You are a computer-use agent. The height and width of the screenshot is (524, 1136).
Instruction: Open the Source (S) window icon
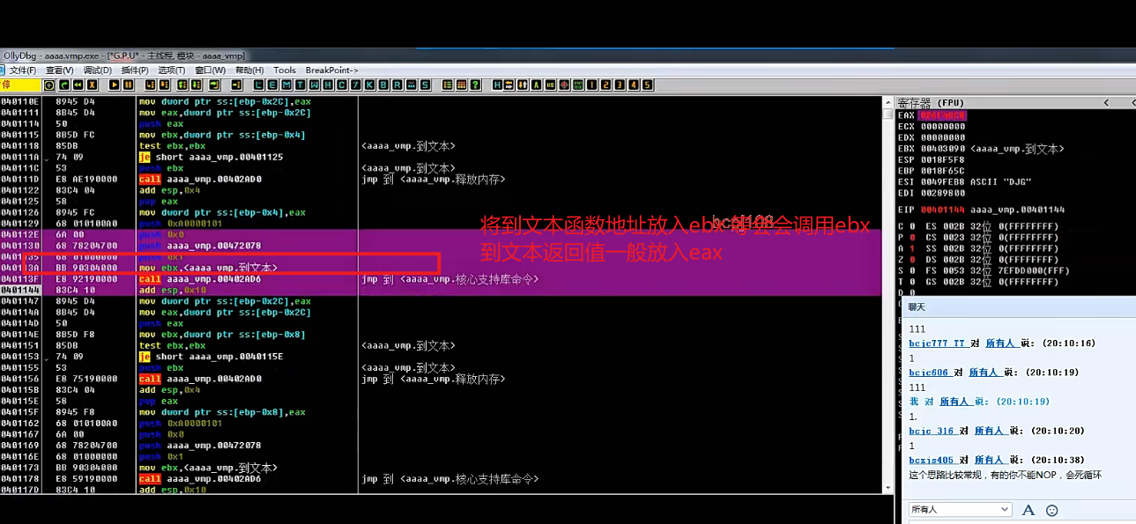click(424, 85)
